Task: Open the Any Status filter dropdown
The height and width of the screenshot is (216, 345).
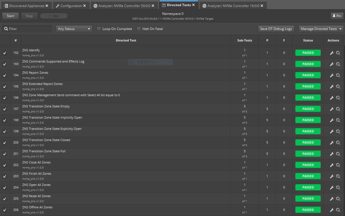Action: 74,29
